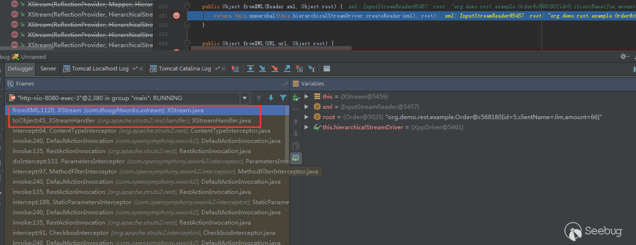Click the Drop Frame icon
The height and width of the screenshot is (245, 636).
click(x=299, y=69)
